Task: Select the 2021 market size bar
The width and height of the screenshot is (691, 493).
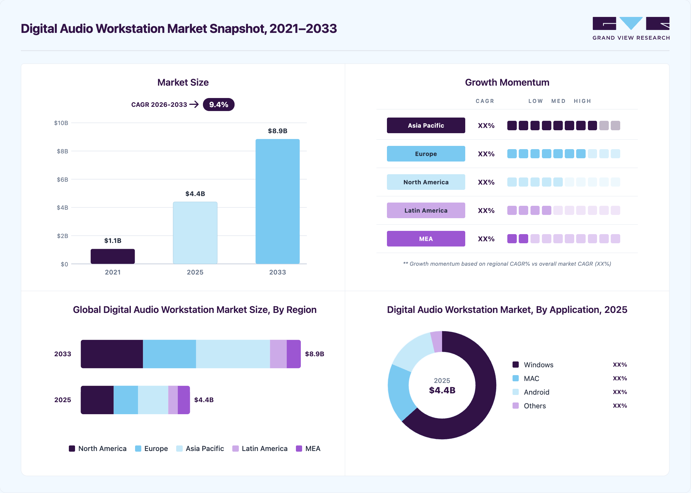Action: point(113,256)
